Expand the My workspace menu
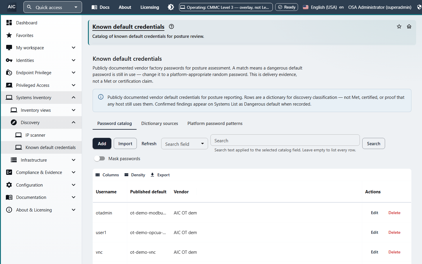 [41, 48]
